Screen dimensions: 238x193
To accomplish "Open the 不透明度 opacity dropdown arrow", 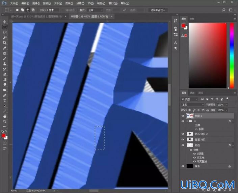I will (x=227, y=105).
